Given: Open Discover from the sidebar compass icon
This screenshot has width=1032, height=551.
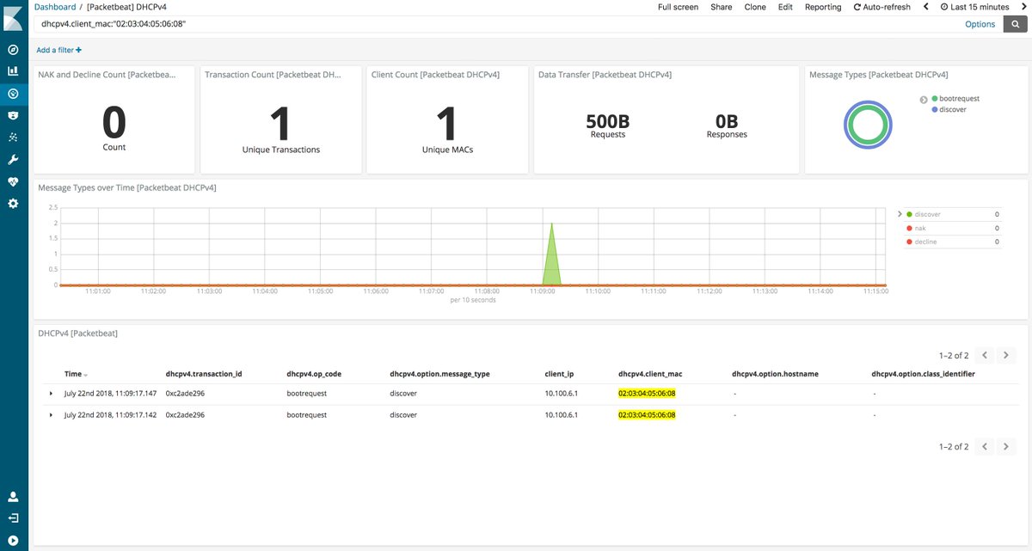Looking at the screenshot, I should 13,50.
